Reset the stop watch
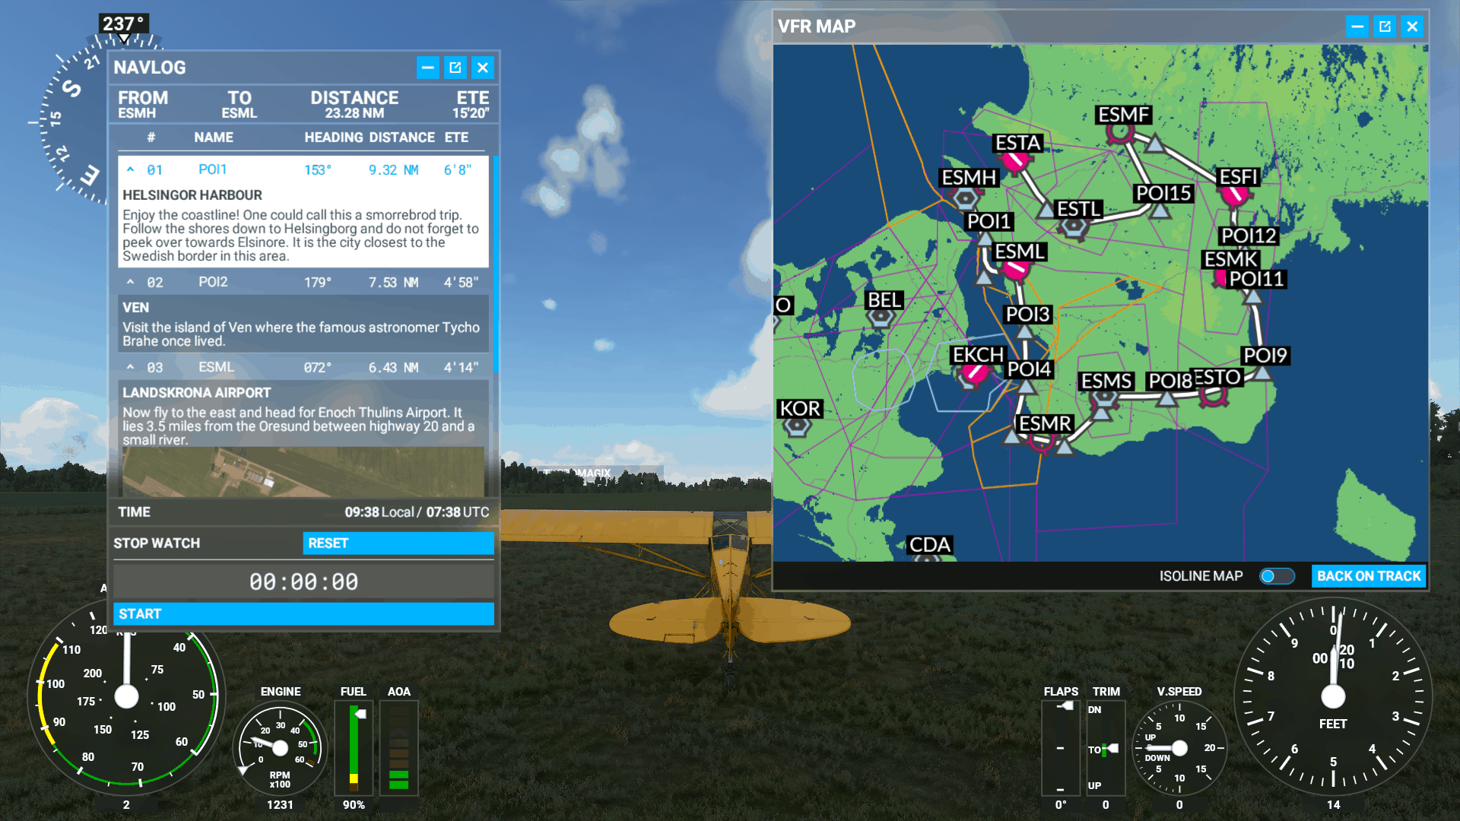Screen dimensions: 1460x821 398,543
